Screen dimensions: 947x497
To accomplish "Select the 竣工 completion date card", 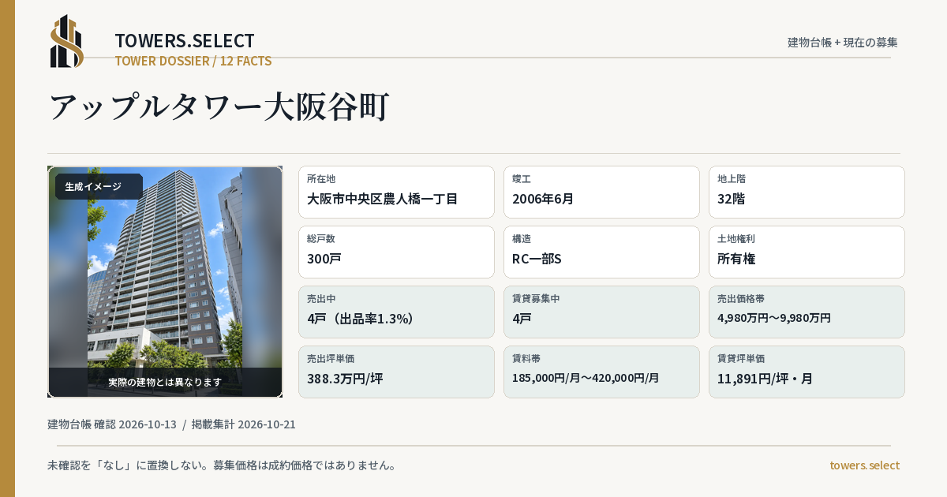I will point(601,192).
